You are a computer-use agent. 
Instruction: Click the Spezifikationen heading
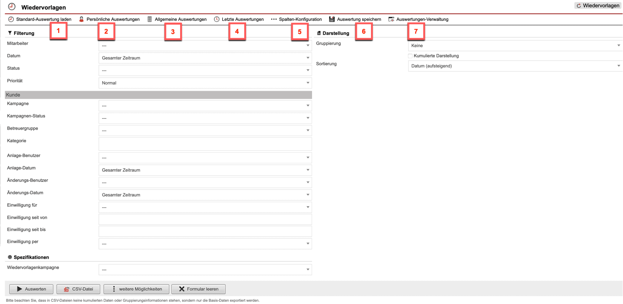(32, 257)
